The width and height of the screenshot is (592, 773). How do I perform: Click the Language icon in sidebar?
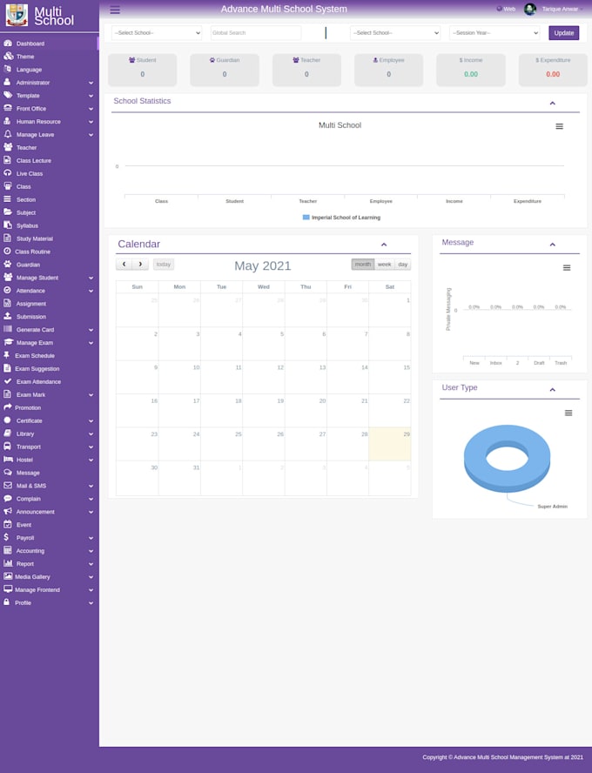pyautogui.click(x=7, y=70)
